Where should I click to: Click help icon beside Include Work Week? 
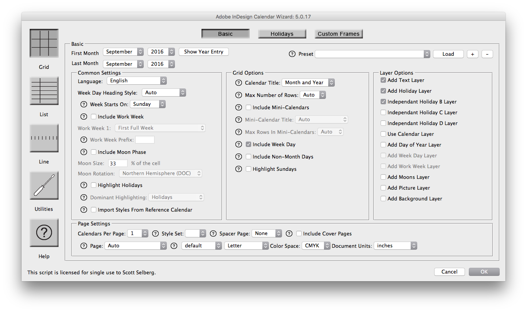84,117
